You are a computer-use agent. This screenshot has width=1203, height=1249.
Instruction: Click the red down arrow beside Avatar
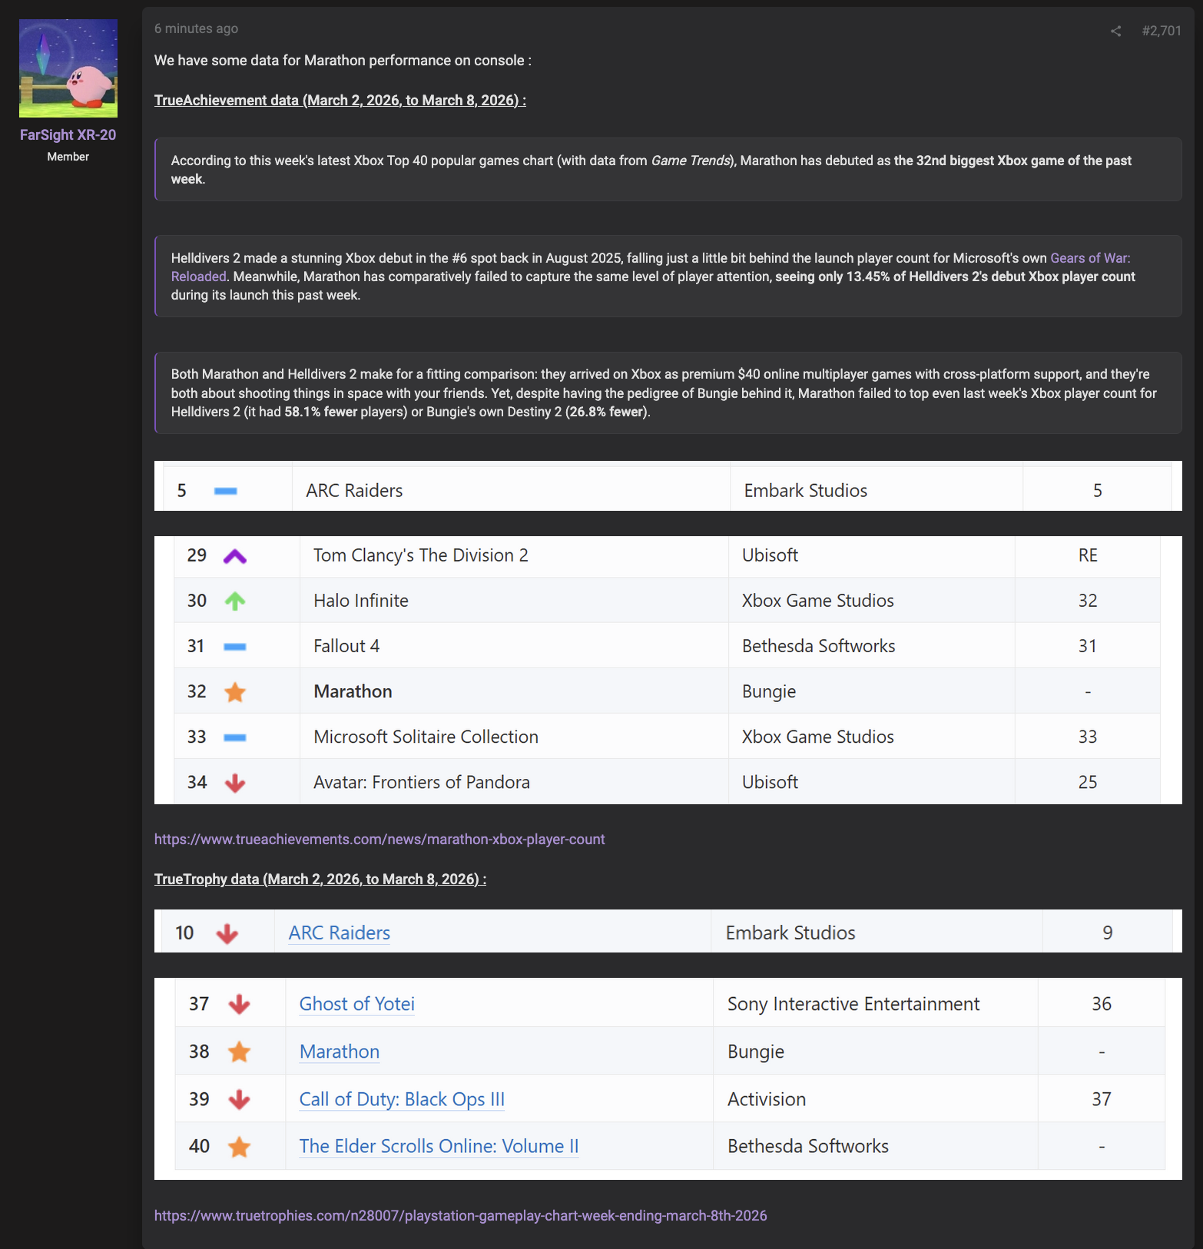[x=235, y=783]
